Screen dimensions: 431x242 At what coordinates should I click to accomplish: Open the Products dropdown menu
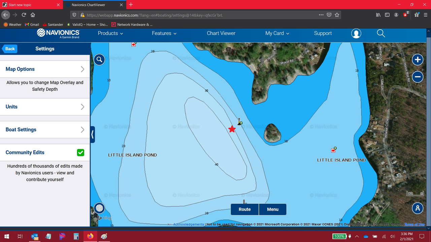pos(110,33)
